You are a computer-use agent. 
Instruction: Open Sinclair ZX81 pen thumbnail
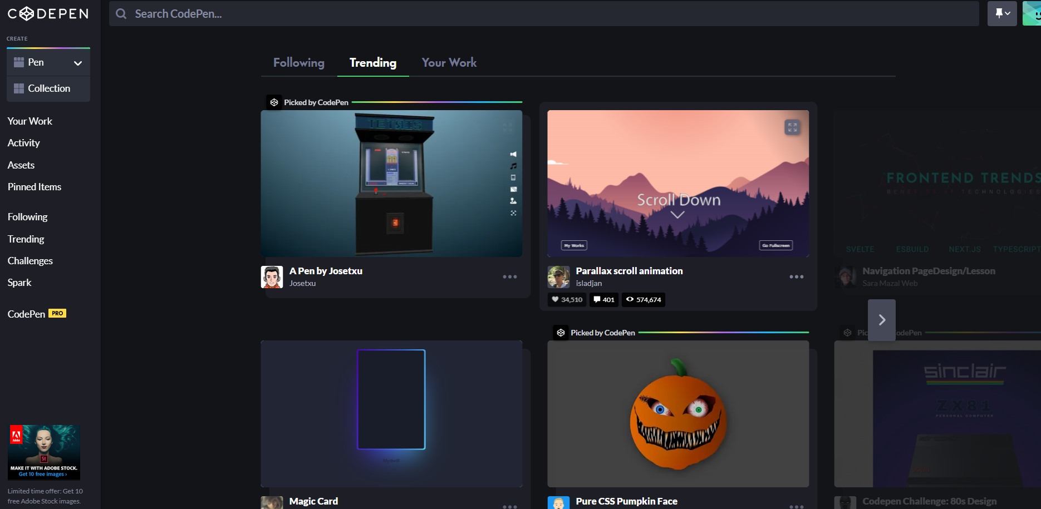[x=937, y=414]
